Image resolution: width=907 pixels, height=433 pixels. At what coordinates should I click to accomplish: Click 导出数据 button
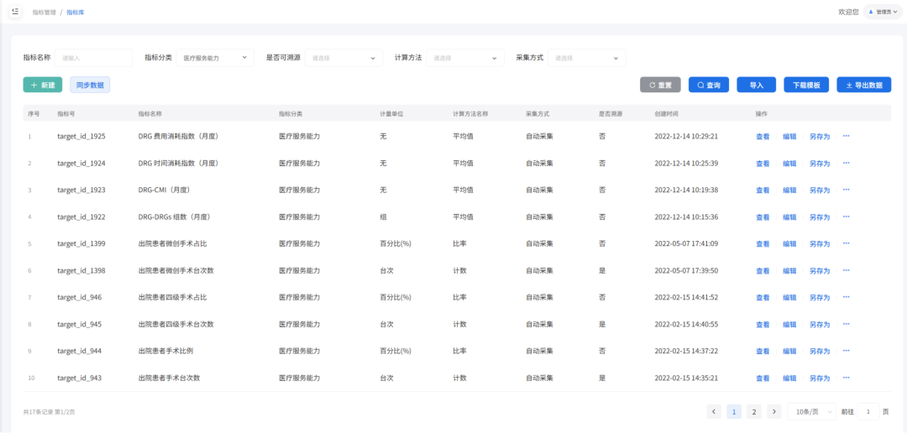pos(863,85)
